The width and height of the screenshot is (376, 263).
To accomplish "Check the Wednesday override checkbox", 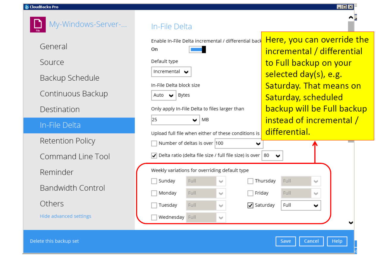I will pos(154,217).
